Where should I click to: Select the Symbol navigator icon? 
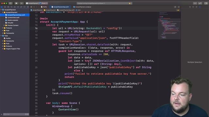coord(8,7)
